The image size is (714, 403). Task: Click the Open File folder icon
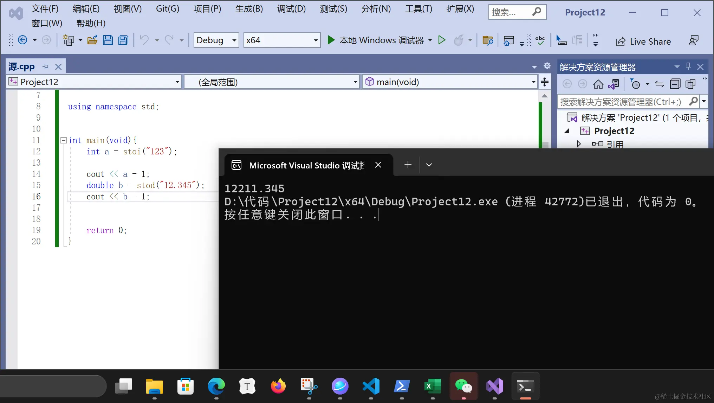[92, 40]
